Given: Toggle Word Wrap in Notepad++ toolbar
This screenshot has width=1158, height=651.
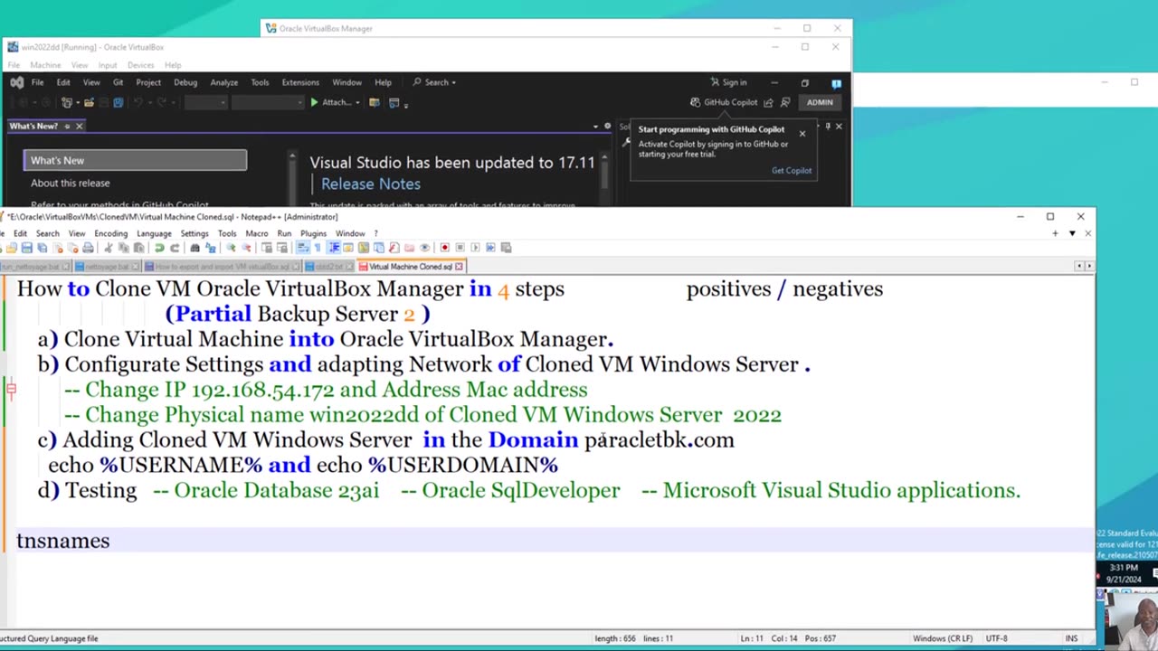Looking at the screenshot, I should click(302, 248).
